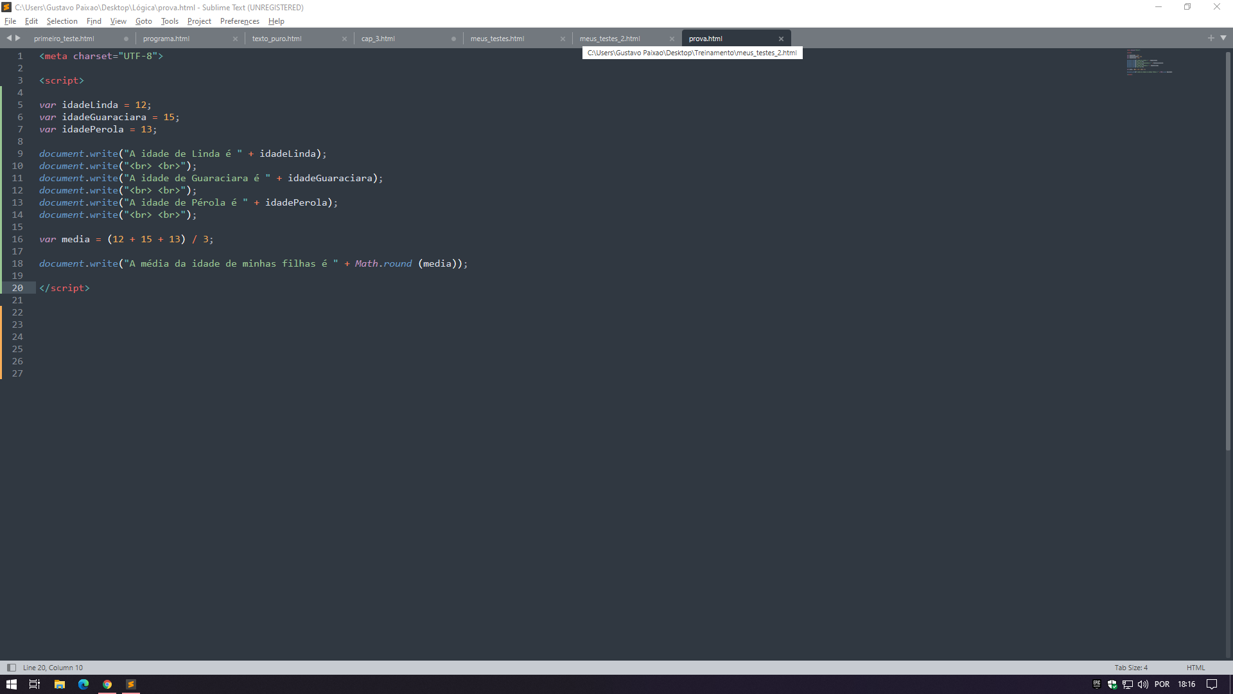Screen dimensions: 1233x694
Task: Click the Windows Security tray icon
Action: 1112,684
